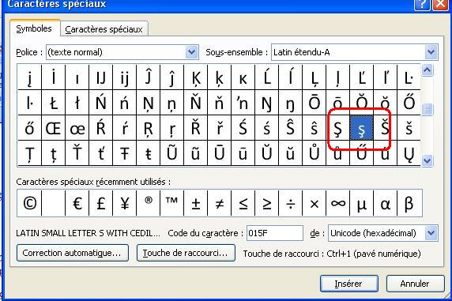Open the Caractères spéciaux tab
The width and height of the screenshot is (452, 301).
pos(104,29)
